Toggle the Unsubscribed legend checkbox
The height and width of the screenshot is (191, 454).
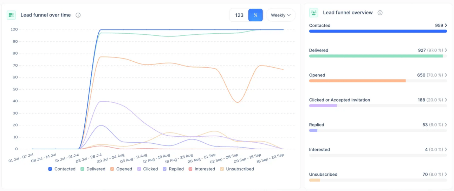pyautogui.click(x=222, y=169)
